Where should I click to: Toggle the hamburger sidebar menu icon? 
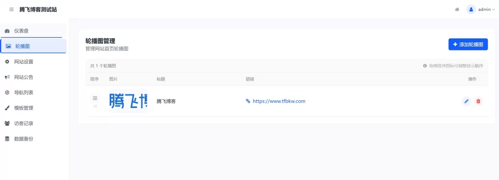point(12,10)
